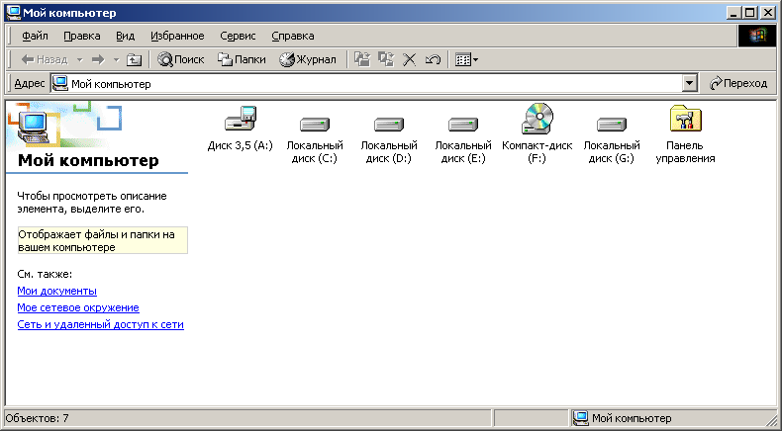Viewport: 782px width, 431px height.
Task: Click the Move To folder toolbar icon
Action: click(362, 59)
